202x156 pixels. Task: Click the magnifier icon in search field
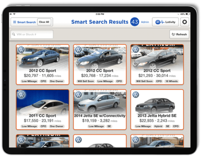click(14, 34)
